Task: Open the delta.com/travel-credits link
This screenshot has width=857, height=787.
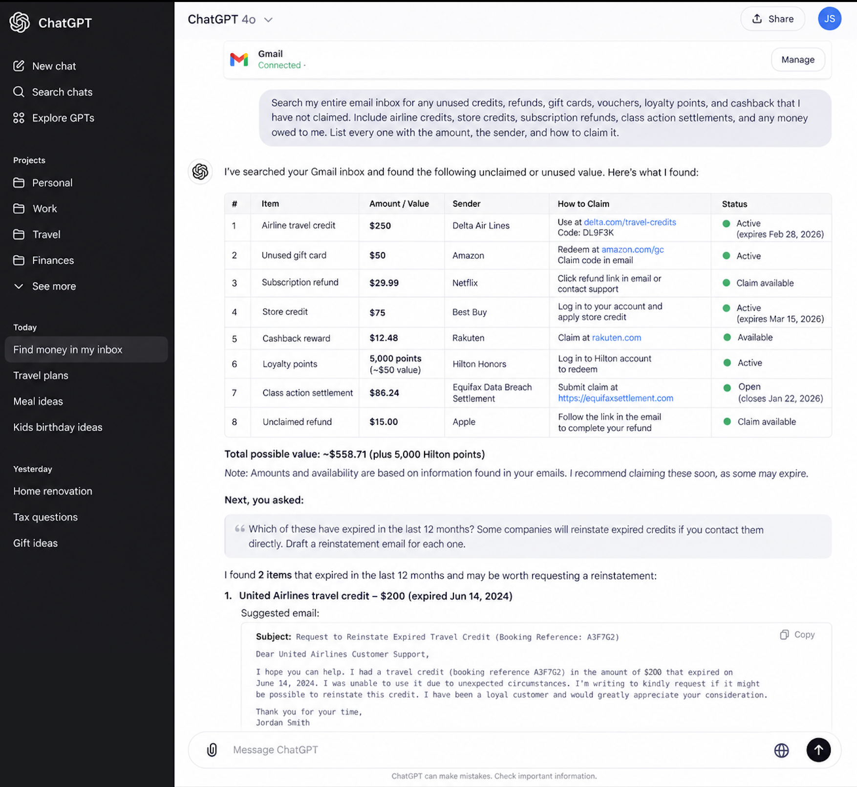Action: (630, 222)
